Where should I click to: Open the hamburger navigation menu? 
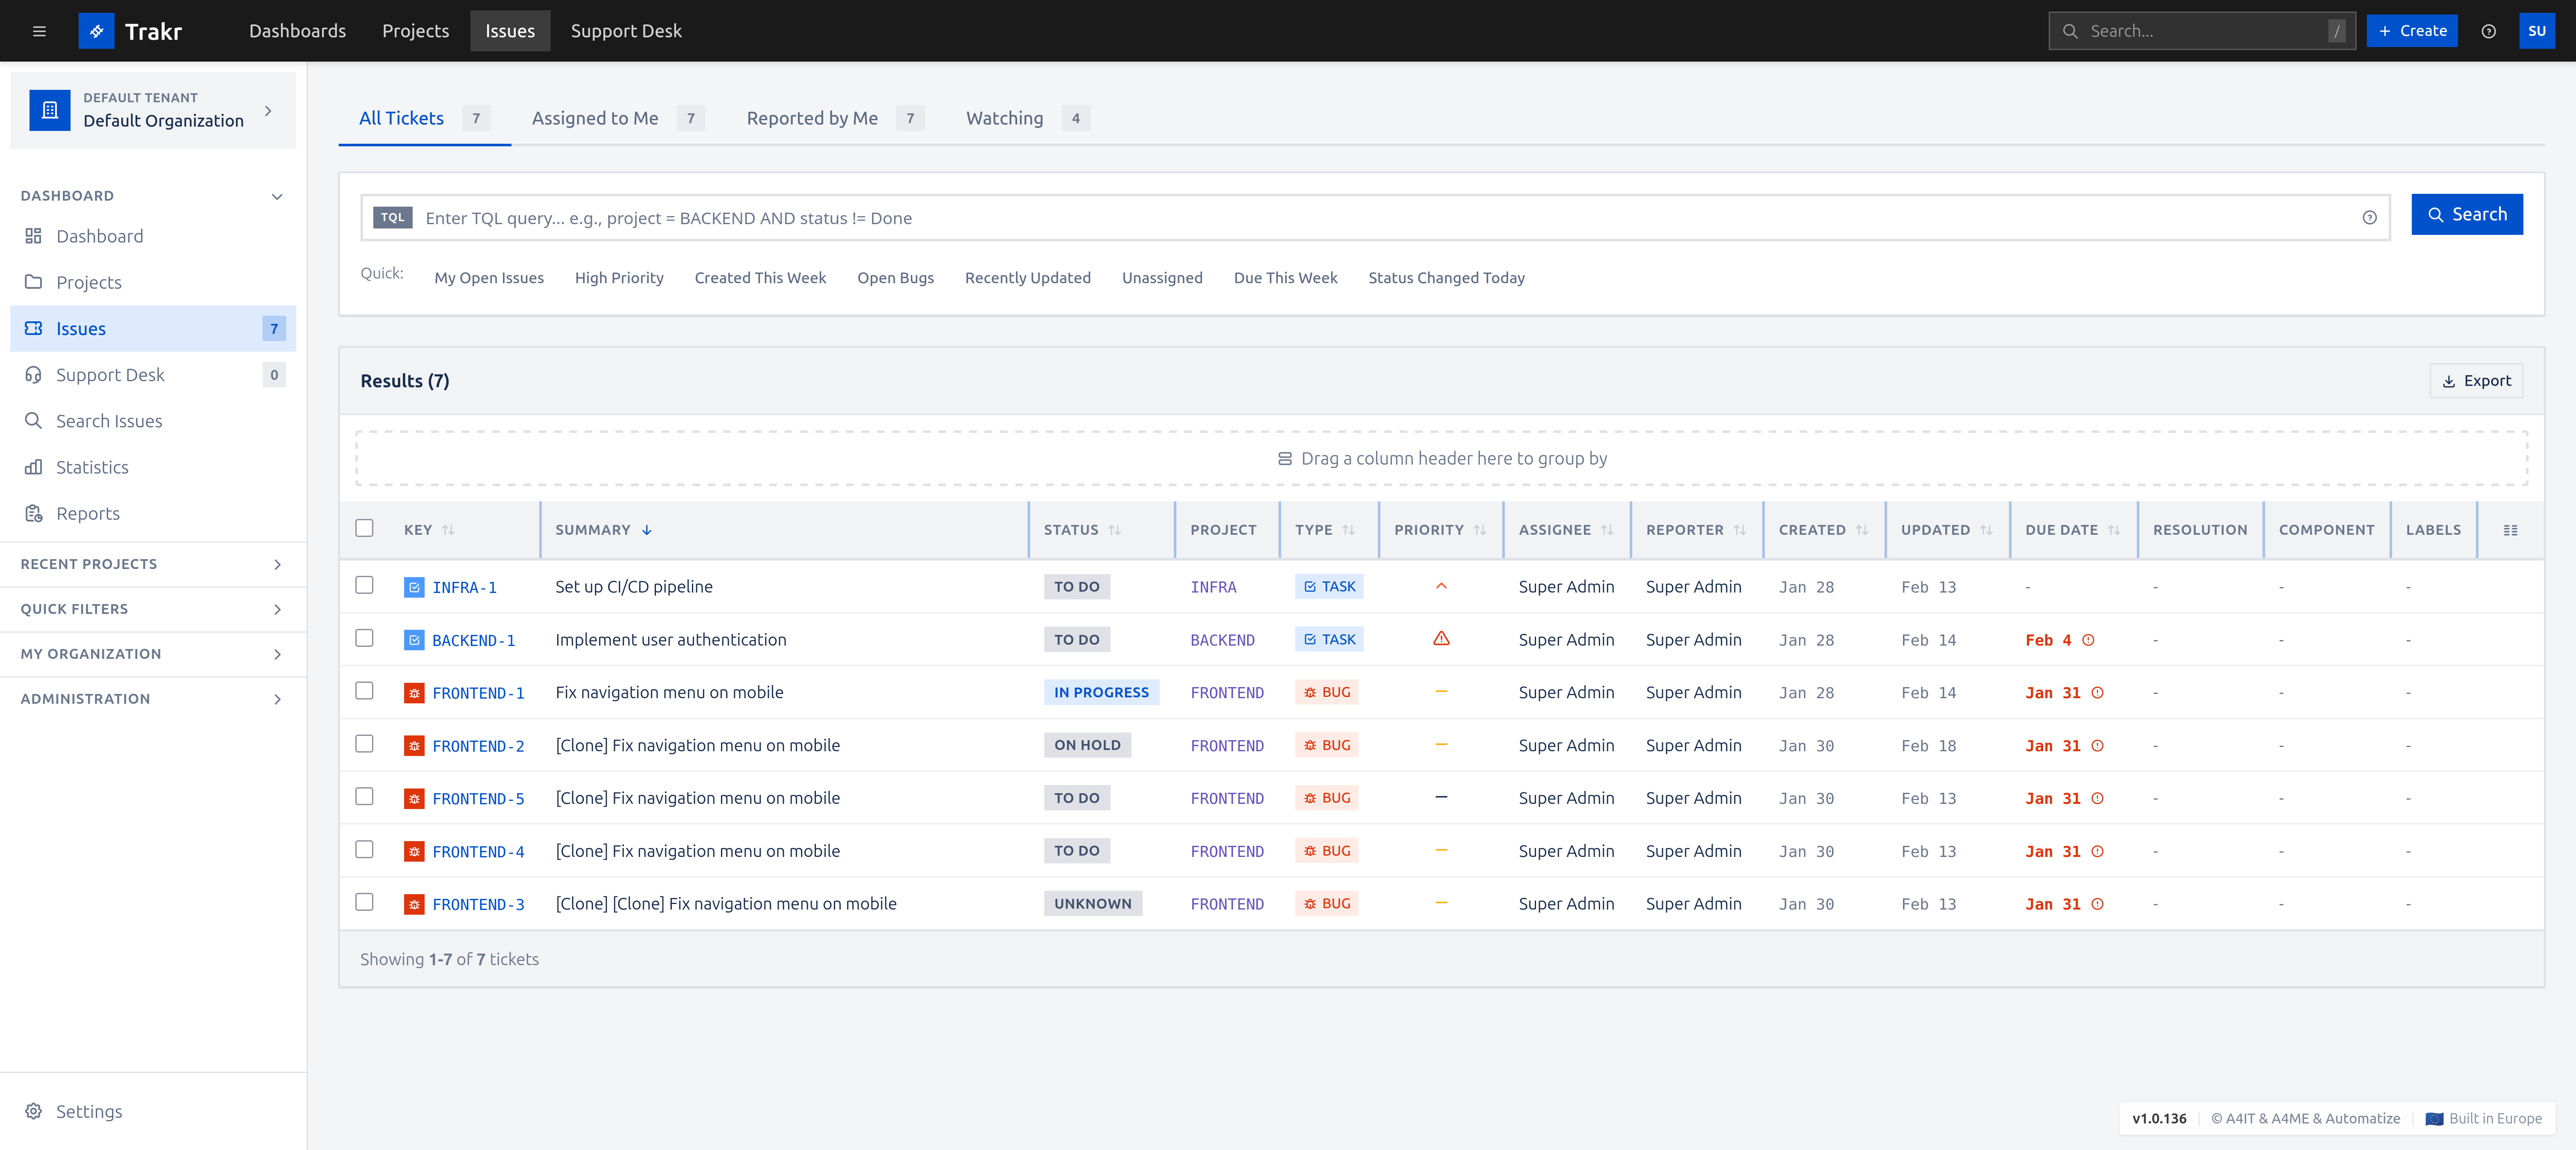39,31
